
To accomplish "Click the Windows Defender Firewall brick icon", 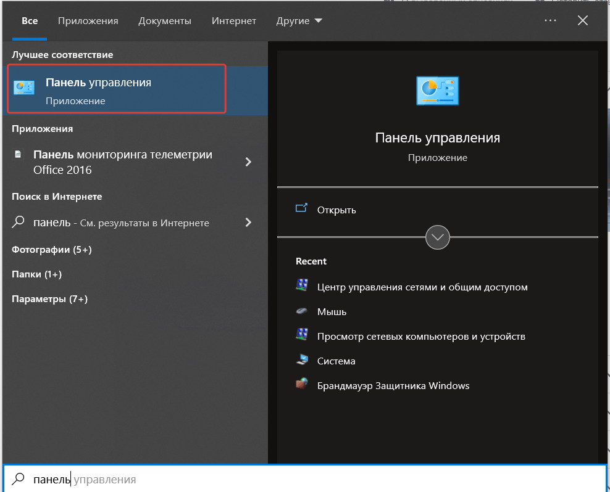I will tap(302, 385).
